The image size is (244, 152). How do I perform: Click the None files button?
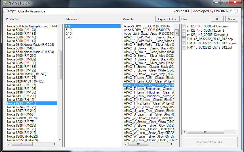tap(232, 19)
